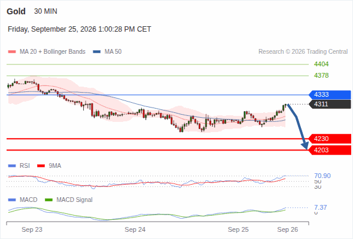Click the 'MACD' legend label
This screenshot has width=353, height=239.
(x=28, y=200)
